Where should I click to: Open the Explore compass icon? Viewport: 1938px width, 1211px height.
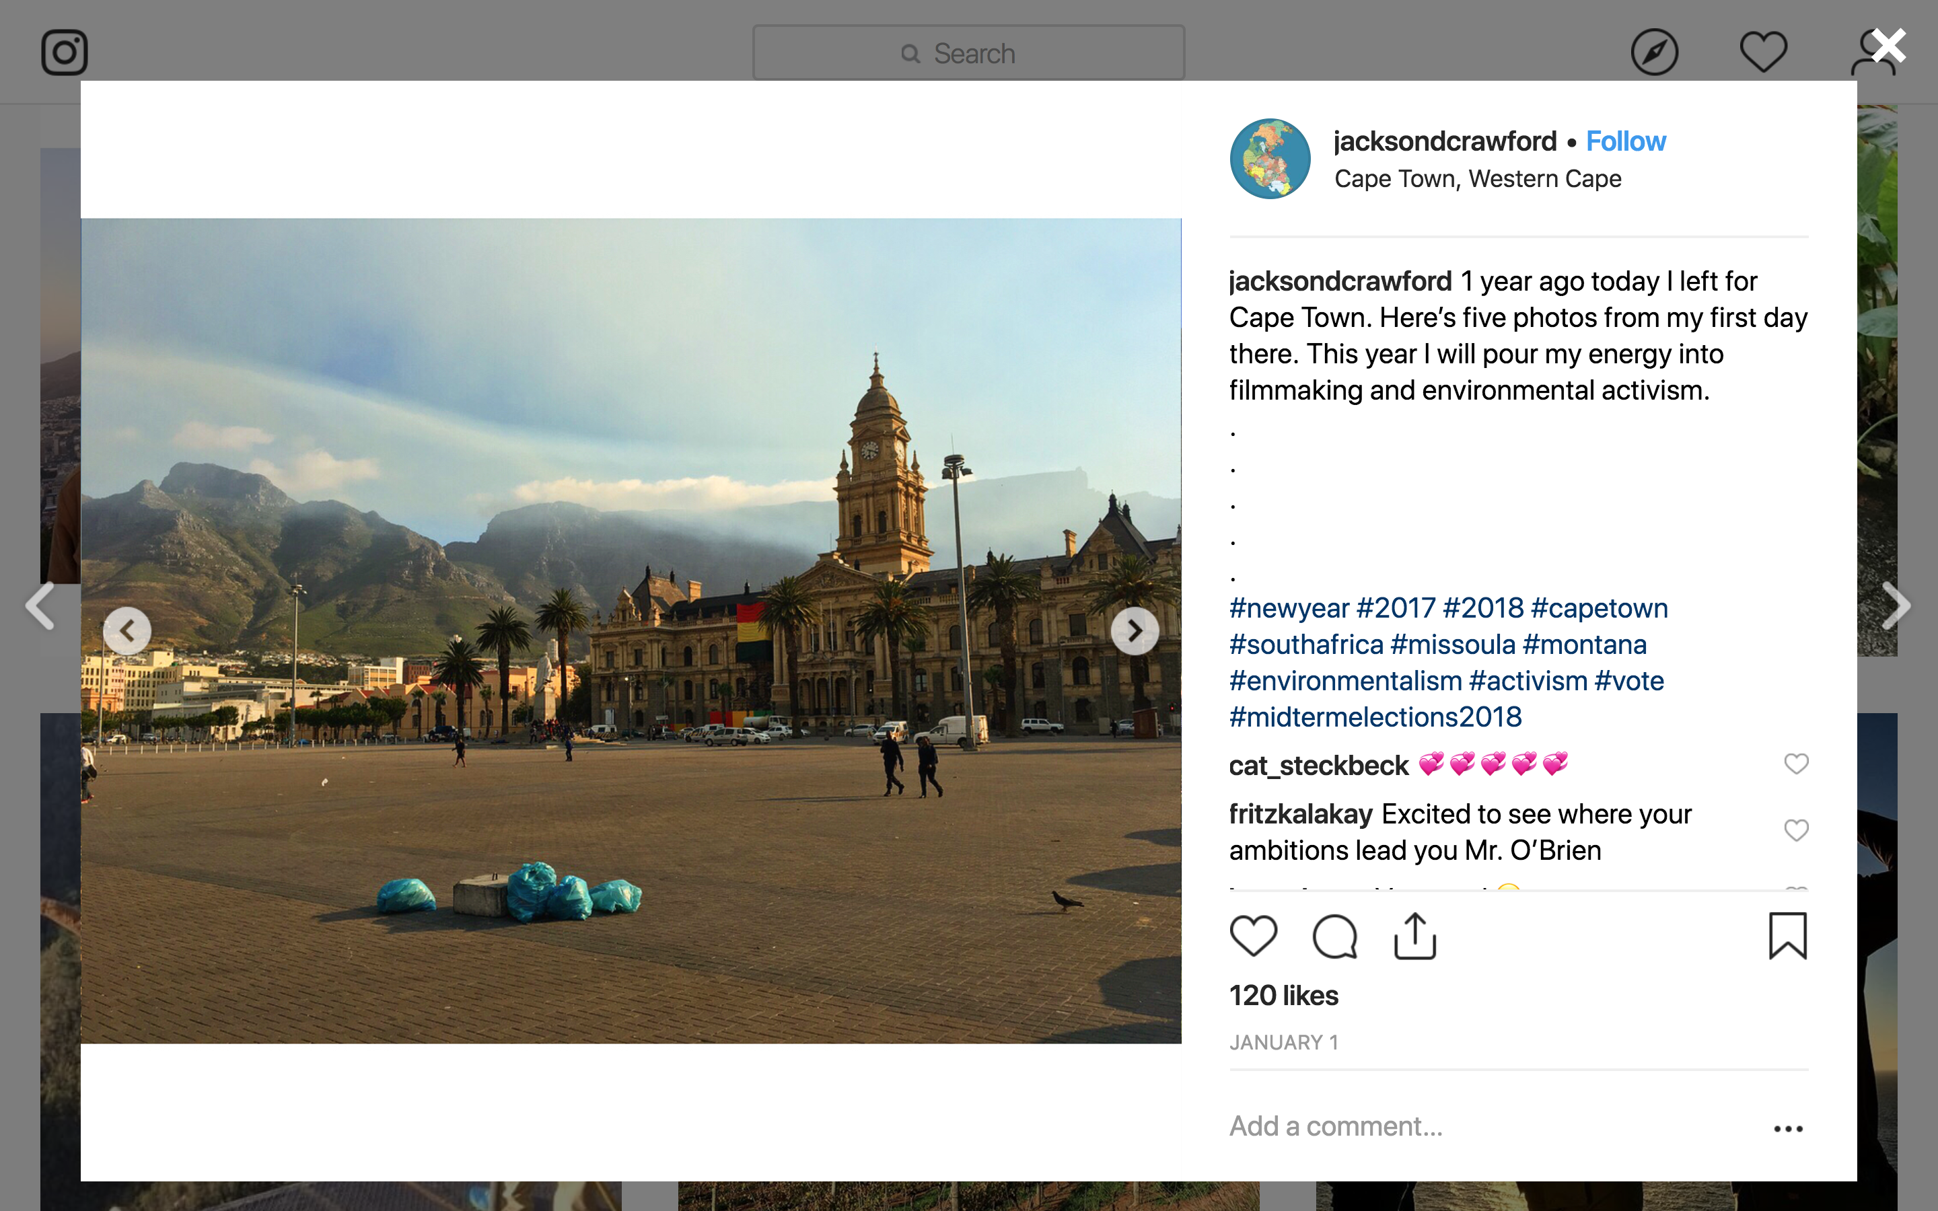[x=1654, y=53]
